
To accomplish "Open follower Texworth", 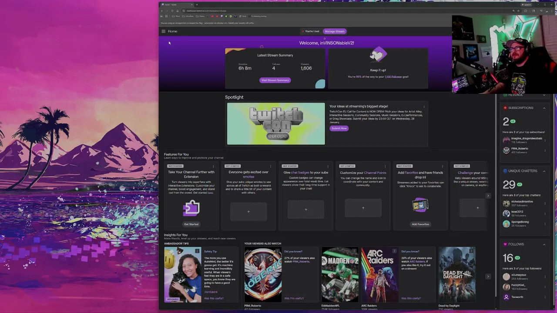I will click(x=517, y=297).
